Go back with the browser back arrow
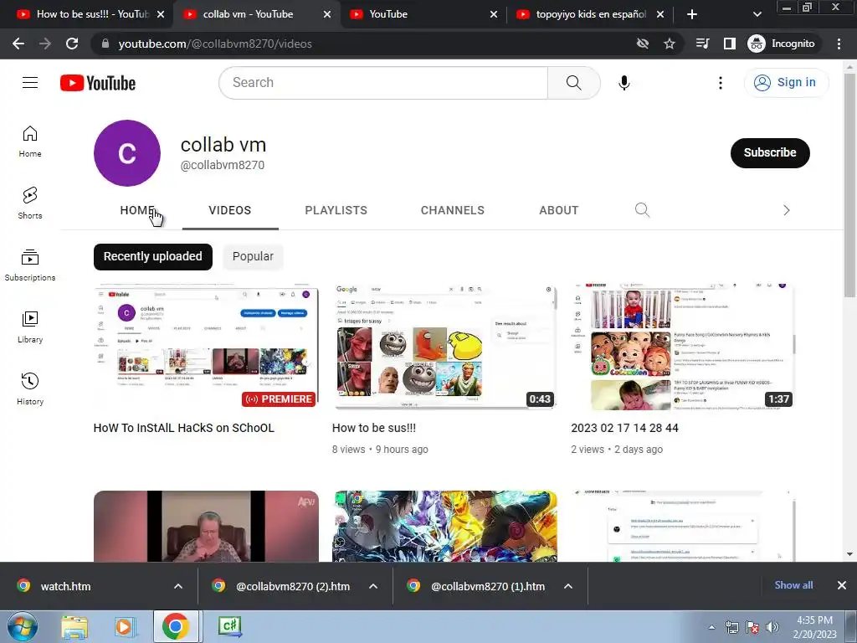The height and width of the screenshot is (643, 857). pyautogui.click(x=18, y=44)
